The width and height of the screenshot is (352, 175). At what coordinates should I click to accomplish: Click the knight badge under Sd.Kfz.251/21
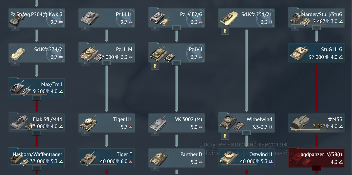[225, 31]
